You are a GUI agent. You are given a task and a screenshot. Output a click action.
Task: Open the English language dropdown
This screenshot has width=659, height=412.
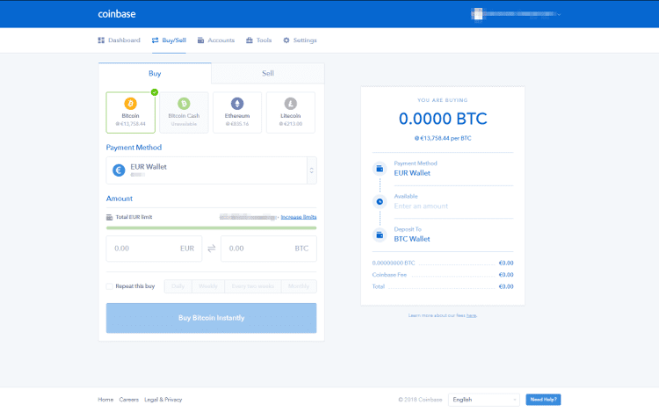[484, 400]
